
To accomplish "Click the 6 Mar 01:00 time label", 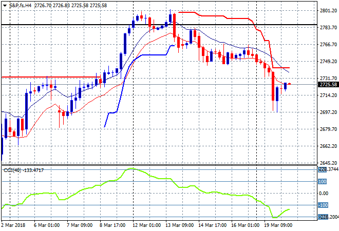I will coord(47,225).
